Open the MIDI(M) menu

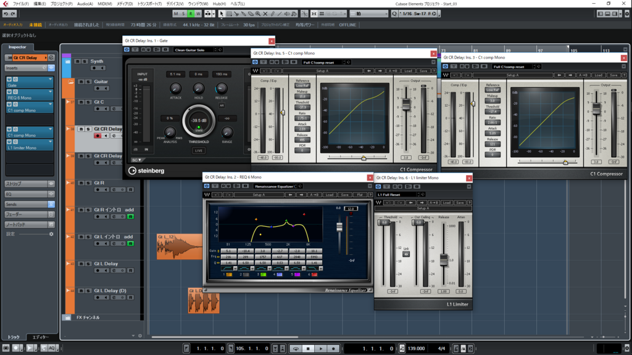click(105, 4)
